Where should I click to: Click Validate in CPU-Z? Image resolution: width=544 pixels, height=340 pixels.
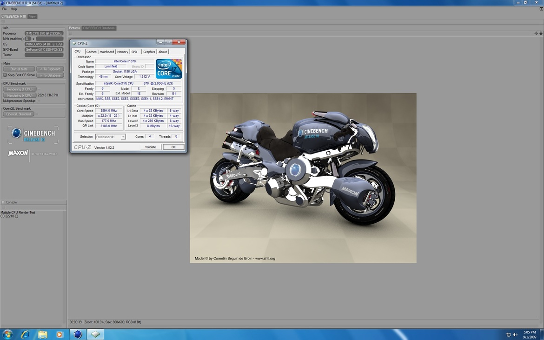coord(151,147)
